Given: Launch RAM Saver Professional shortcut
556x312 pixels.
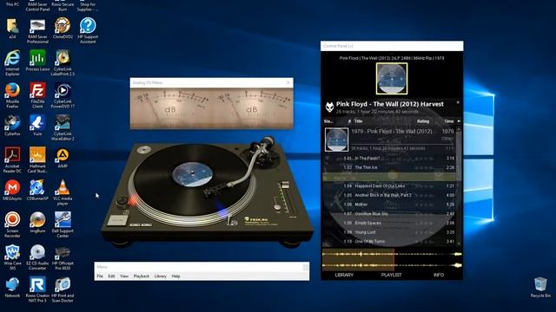Looking at the screenshot, I should click(x=37, y=31).
